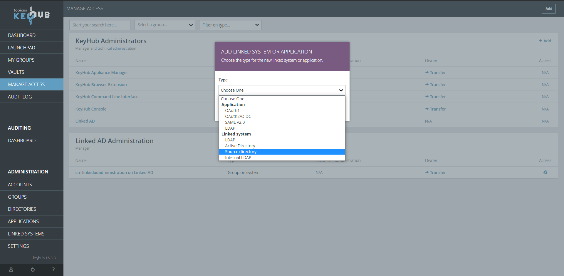Open KeyHub Console link

click(91, 109)
